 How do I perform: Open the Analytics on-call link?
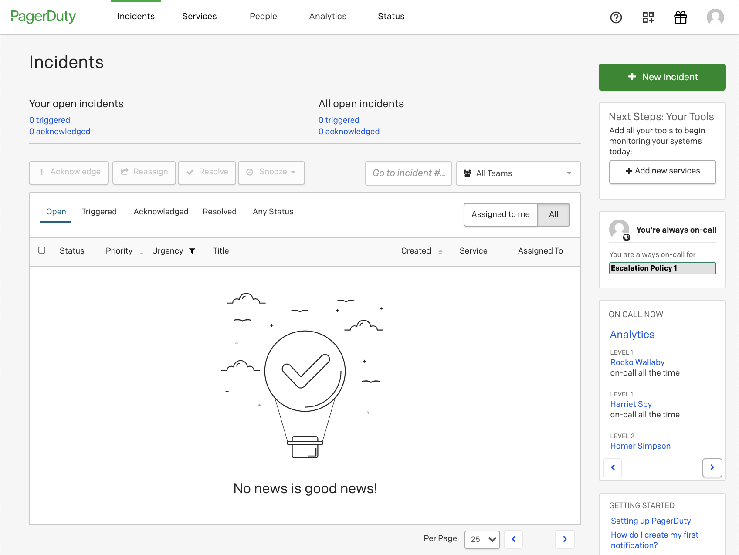click(x=632, y=335)
